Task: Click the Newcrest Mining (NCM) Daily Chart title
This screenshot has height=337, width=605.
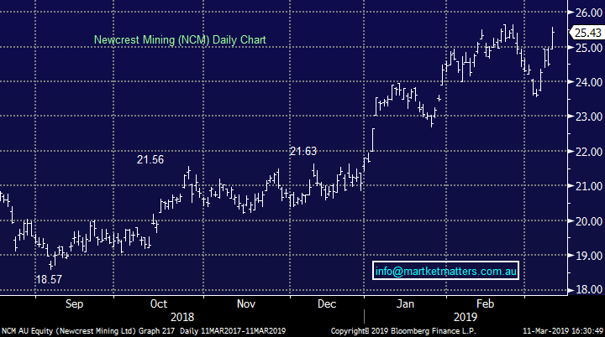Action: click(x=180, y=39)
